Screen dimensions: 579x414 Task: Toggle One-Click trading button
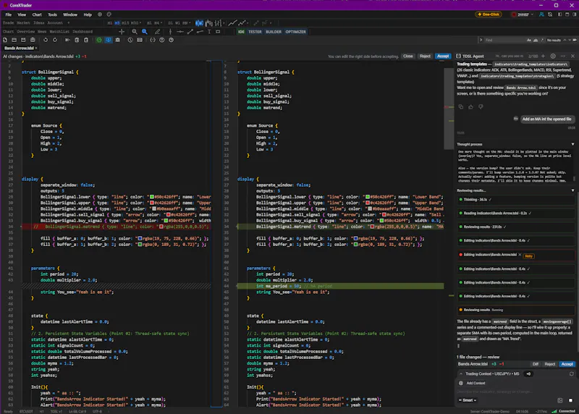[x=489, y=14]
